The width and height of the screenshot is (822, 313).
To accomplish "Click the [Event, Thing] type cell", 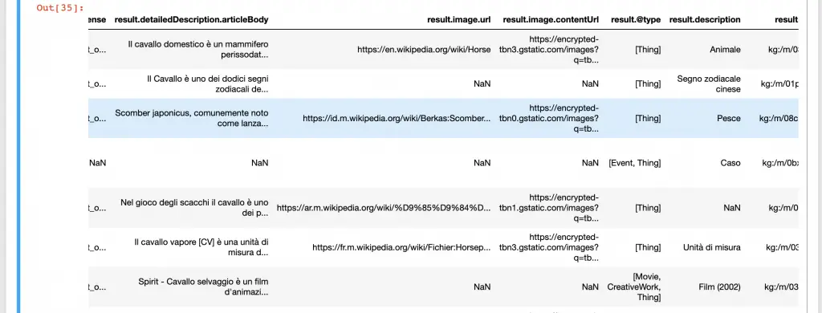I will (x=634, y=163).
